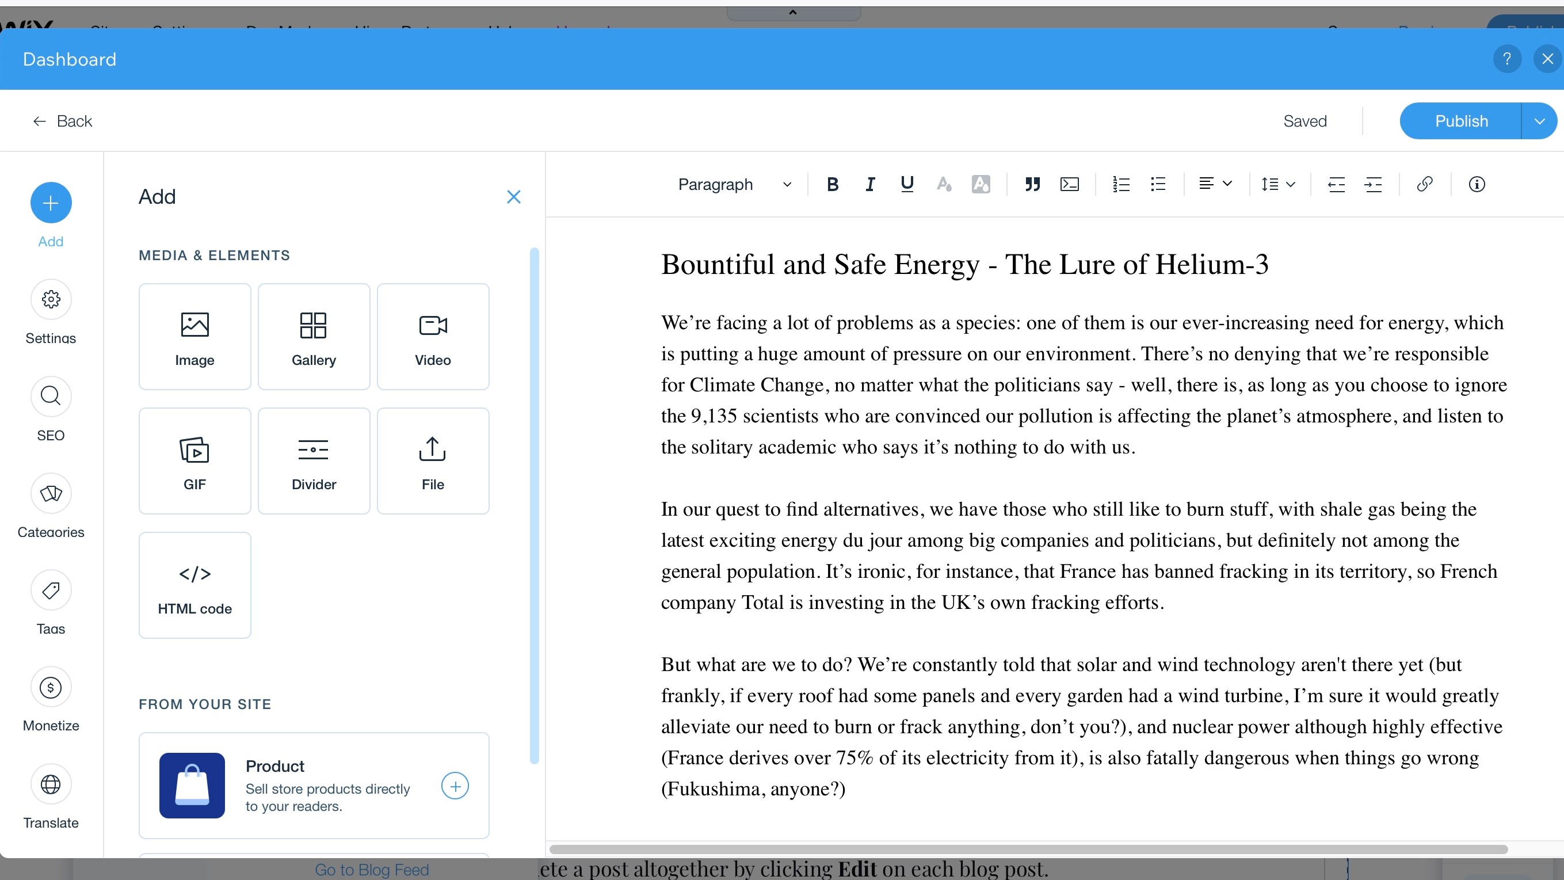Close the Dashboard window

(x=1548, y=59)
